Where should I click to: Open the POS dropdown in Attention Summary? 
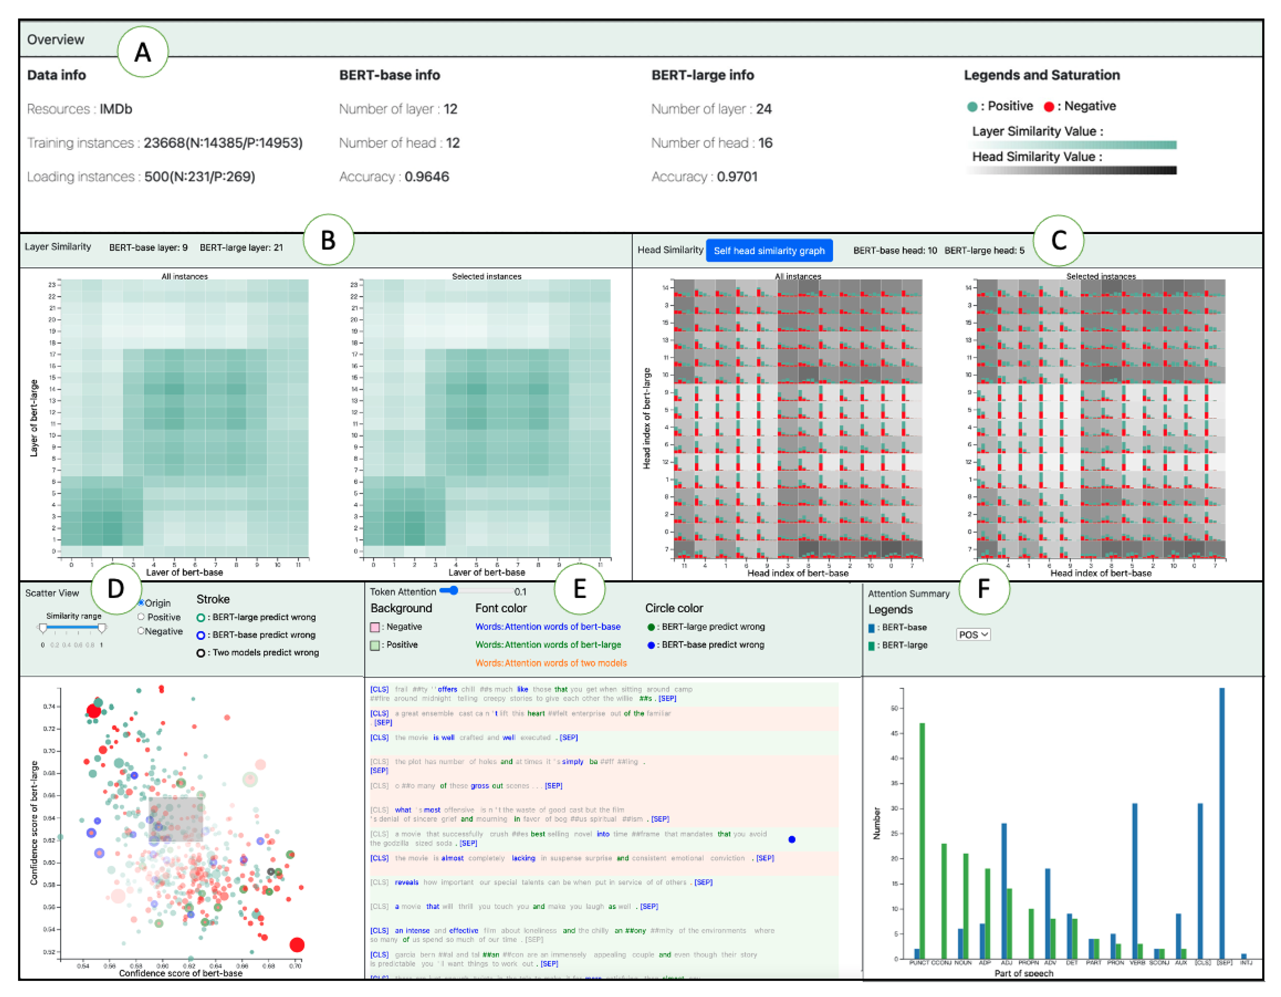(973, 635)
